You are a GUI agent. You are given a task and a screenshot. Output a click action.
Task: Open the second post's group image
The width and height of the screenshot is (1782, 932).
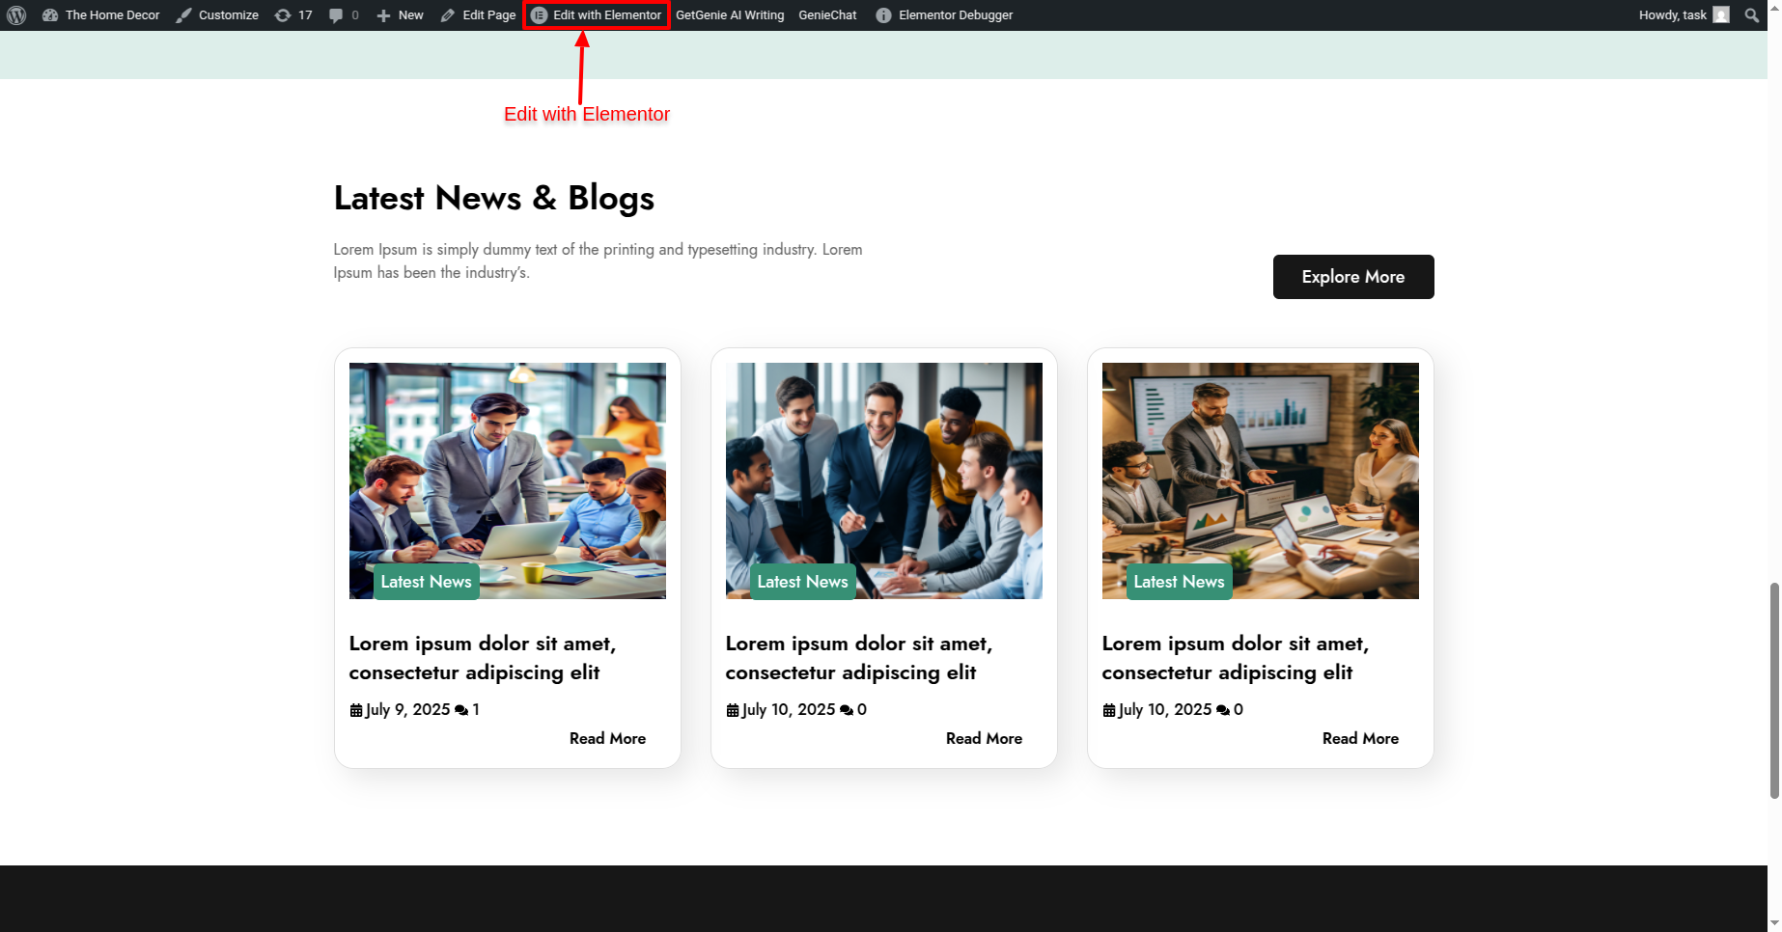[x=884, y=480]
